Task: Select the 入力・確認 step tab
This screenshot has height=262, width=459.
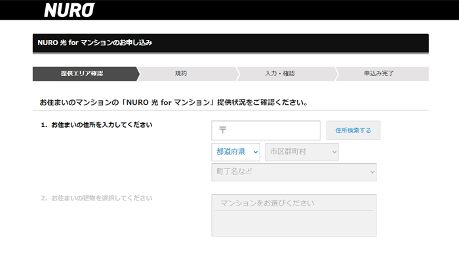Action: (x=287, y=73)
